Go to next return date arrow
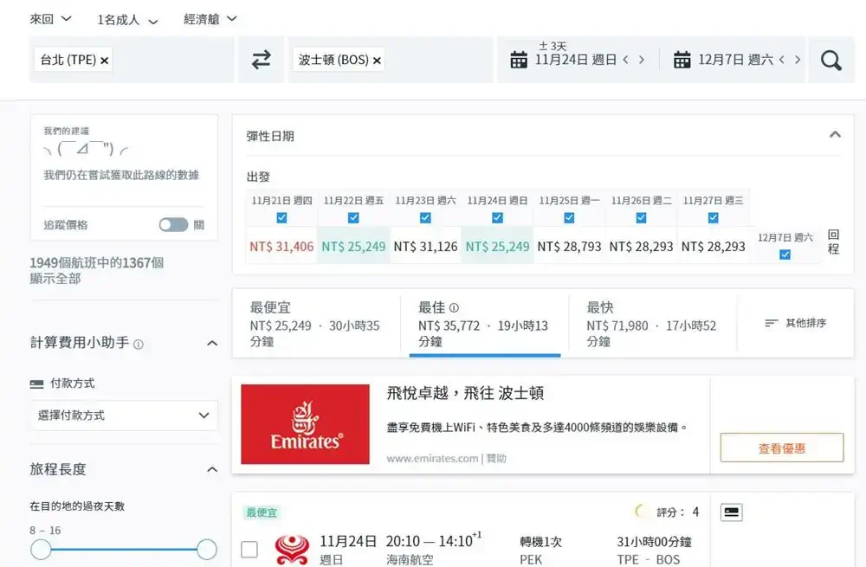This screenshot has height=567, width=866. (x=798, y=60)
